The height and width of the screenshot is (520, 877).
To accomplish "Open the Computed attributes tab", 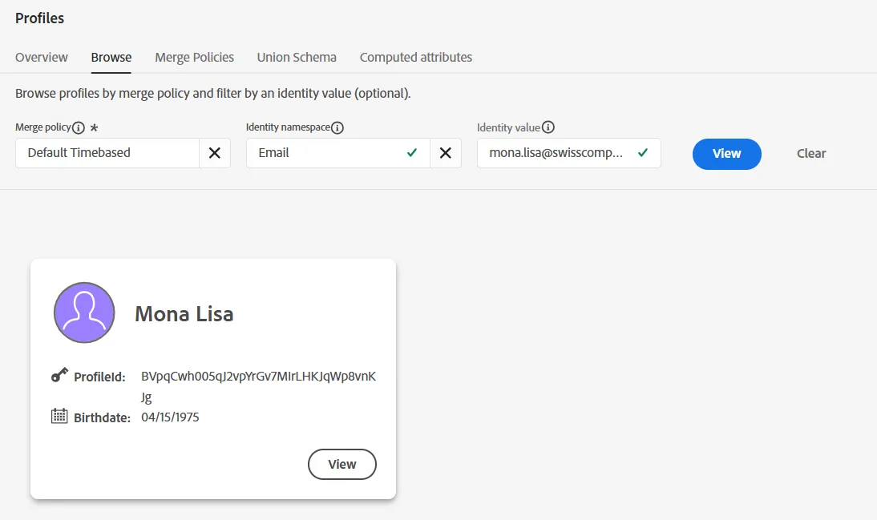I will pos(415,58).
